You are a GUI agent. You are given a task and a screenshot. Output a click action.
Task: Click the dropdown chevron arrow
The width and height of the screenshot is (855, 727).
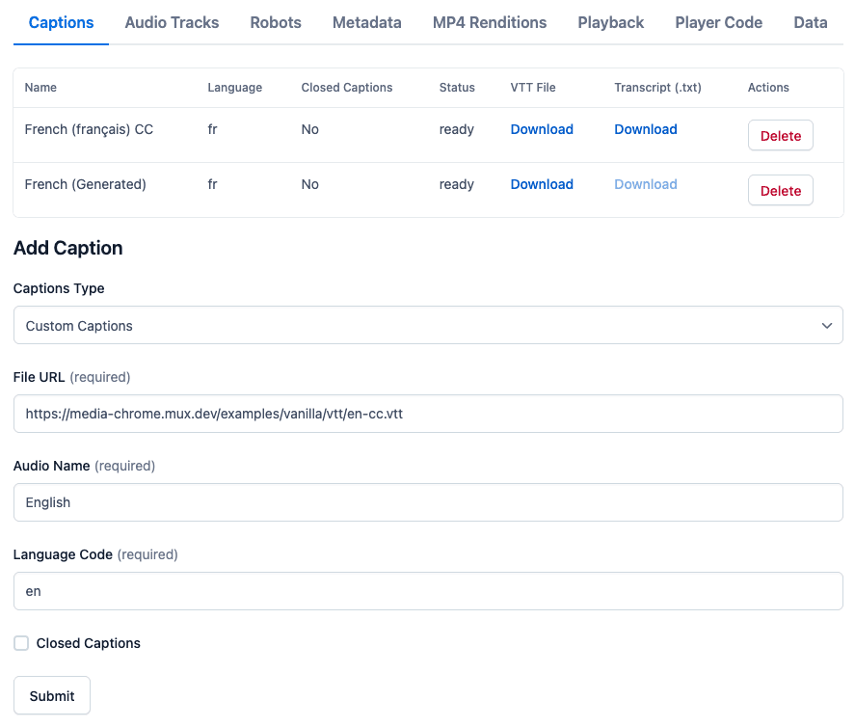(827, 326)
